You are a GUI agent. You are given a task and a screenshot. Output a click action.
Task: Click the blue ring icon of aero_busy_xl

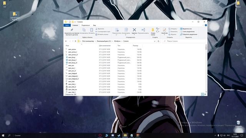pyautogui.click(x=66, y=62)
